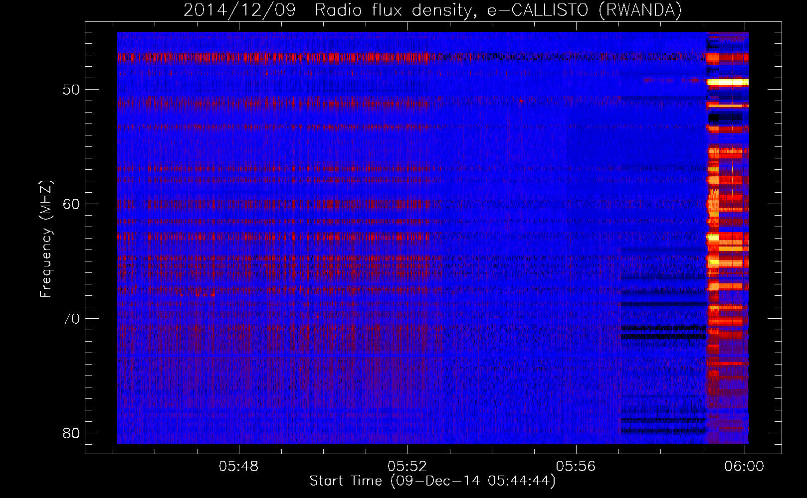The width and height of the screenshot is (807, 498).
Task: Click the bright yellow-white burst band near 49 MHz
Action: (728, 82)
